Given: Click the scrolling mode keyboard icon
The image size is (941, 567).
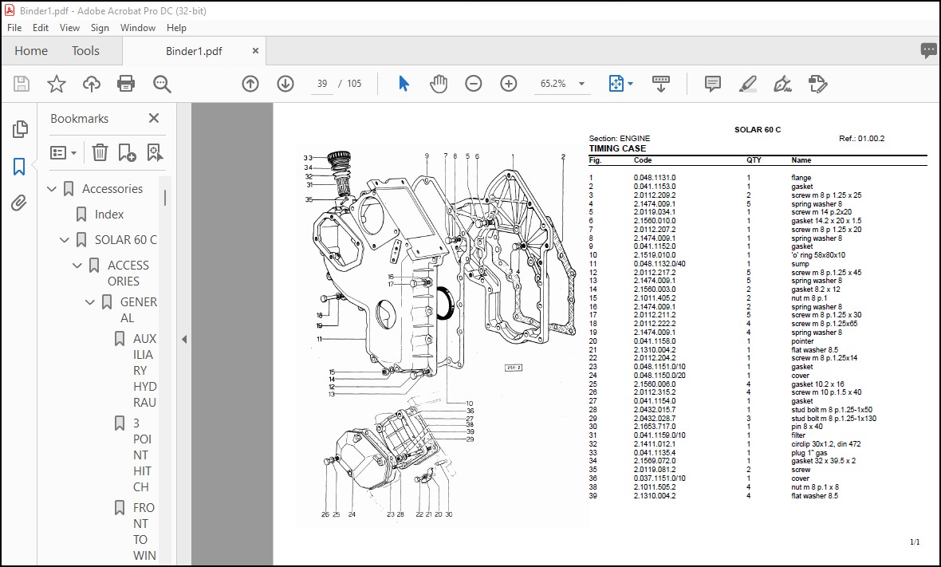Looking at the screenshot, I should click(x=661, y=84).
